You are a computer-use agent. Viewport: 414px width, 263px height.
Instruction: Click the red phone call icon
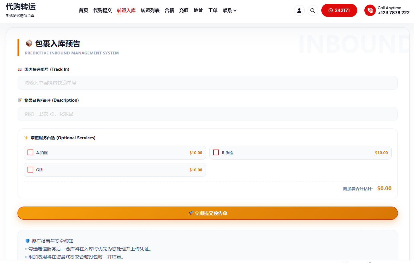(x=370, y=10)
